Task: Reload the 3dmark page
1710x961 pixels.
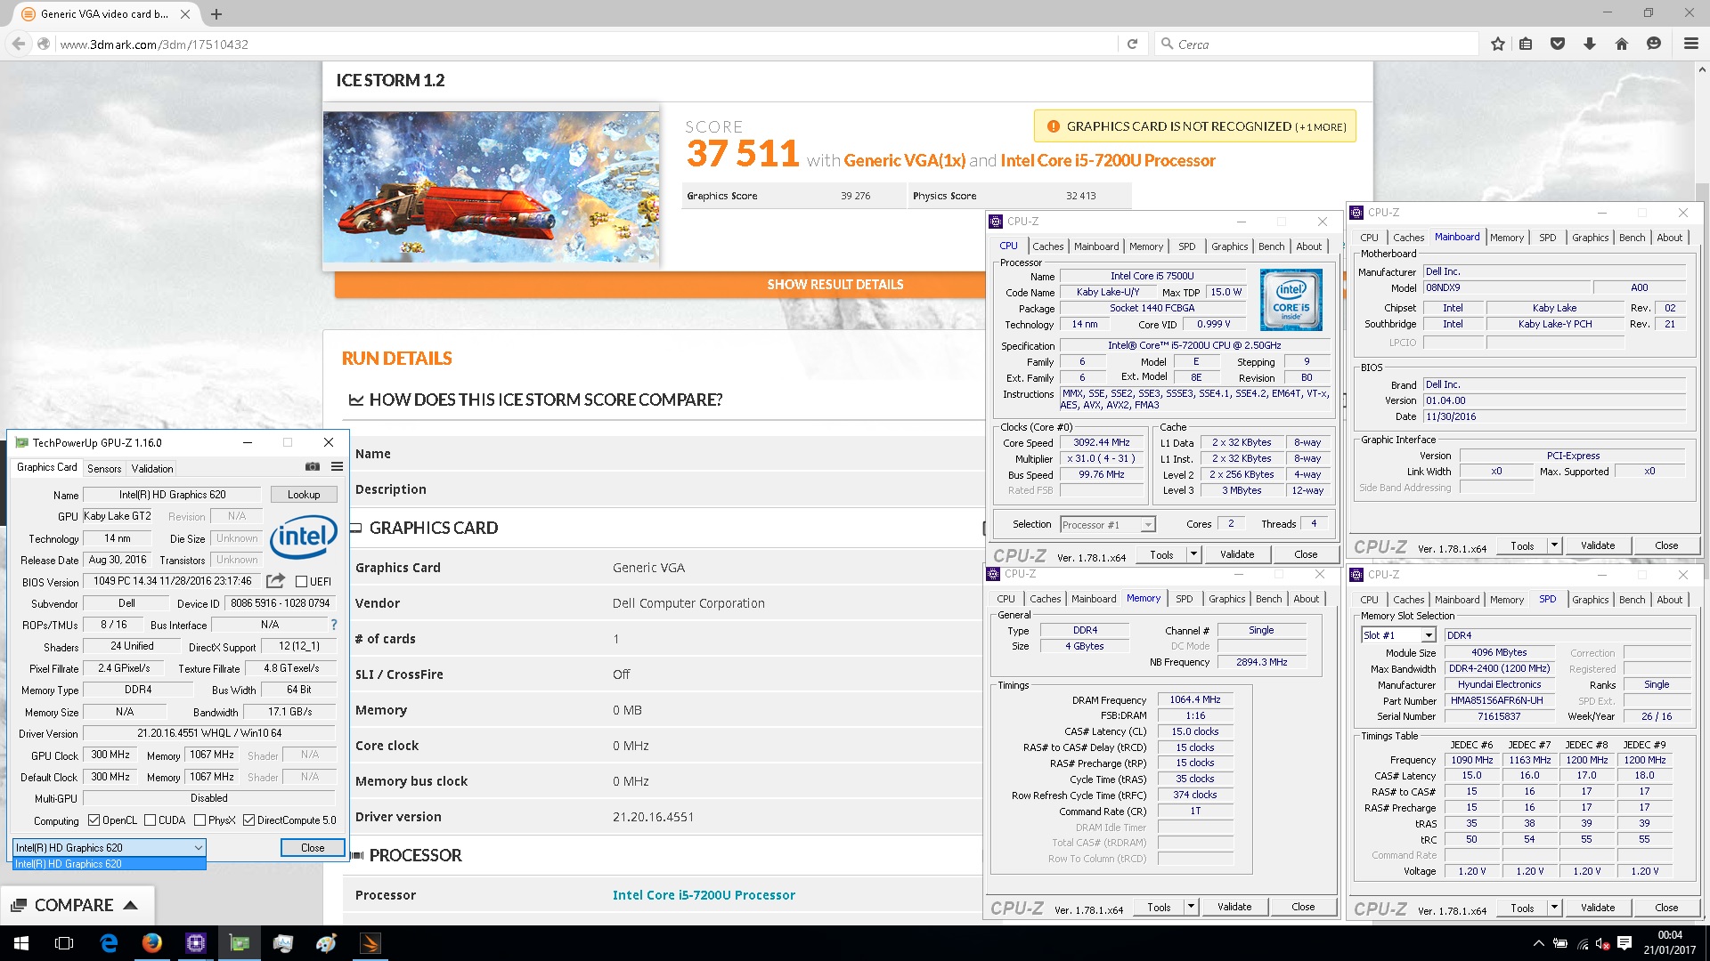Action: (x=1132, y=44)
